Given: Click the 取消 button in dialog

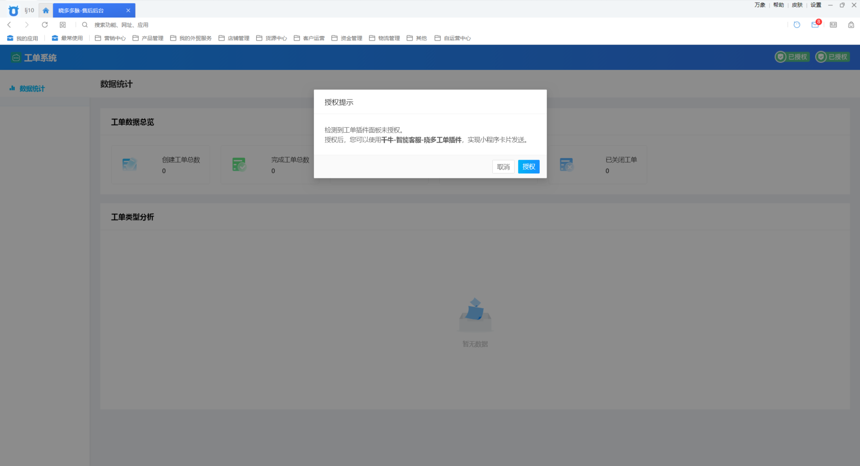Looking at the screenshot, I should (x=503, y=167).
